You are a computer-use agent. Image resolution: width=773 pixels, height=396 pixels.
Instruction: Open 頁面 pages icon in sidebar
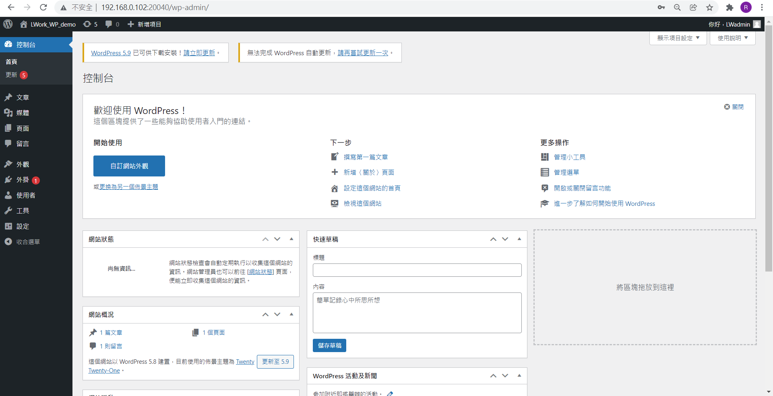coord(8,128)
